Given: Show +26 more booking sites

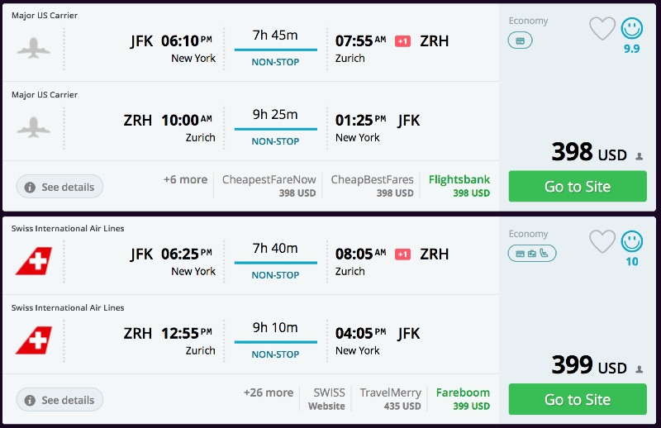Looking at the screenshot, I should pyautogui.click(x=269, y=392).
